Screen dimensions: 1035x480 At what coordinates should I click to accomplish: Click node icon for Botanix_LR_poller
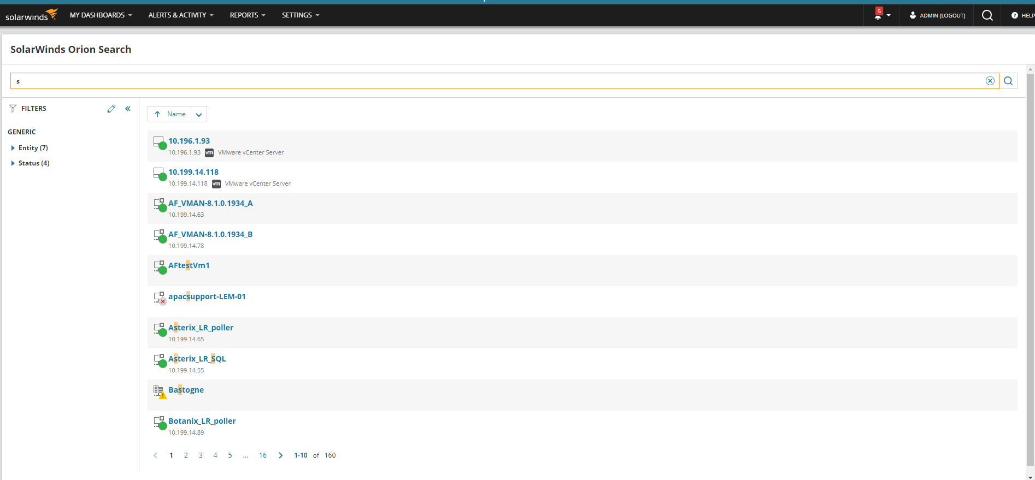tap(160, 423)
